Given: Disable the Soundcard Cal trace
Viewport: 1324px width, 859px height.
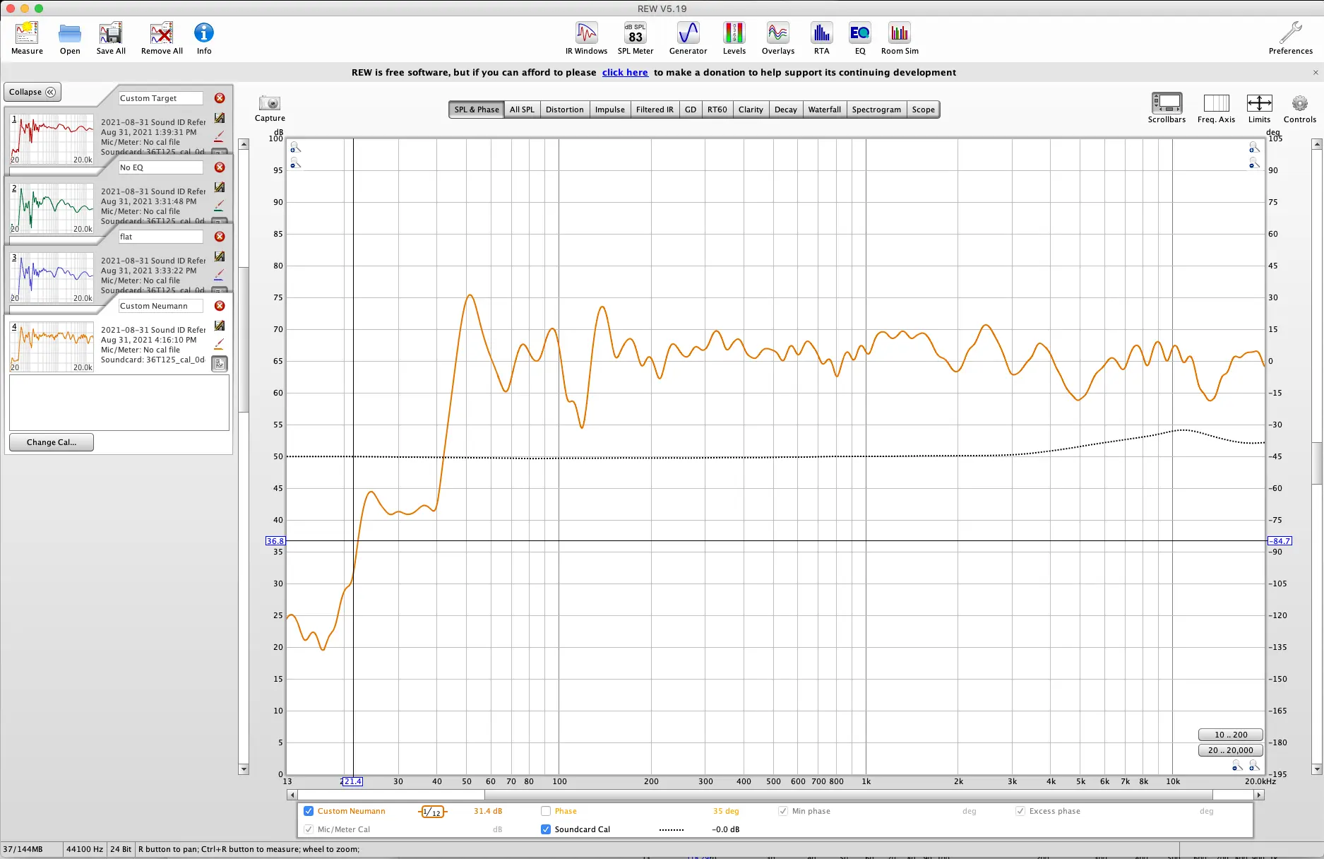Looking at the screenshot, I should click(x=546, y=829).
